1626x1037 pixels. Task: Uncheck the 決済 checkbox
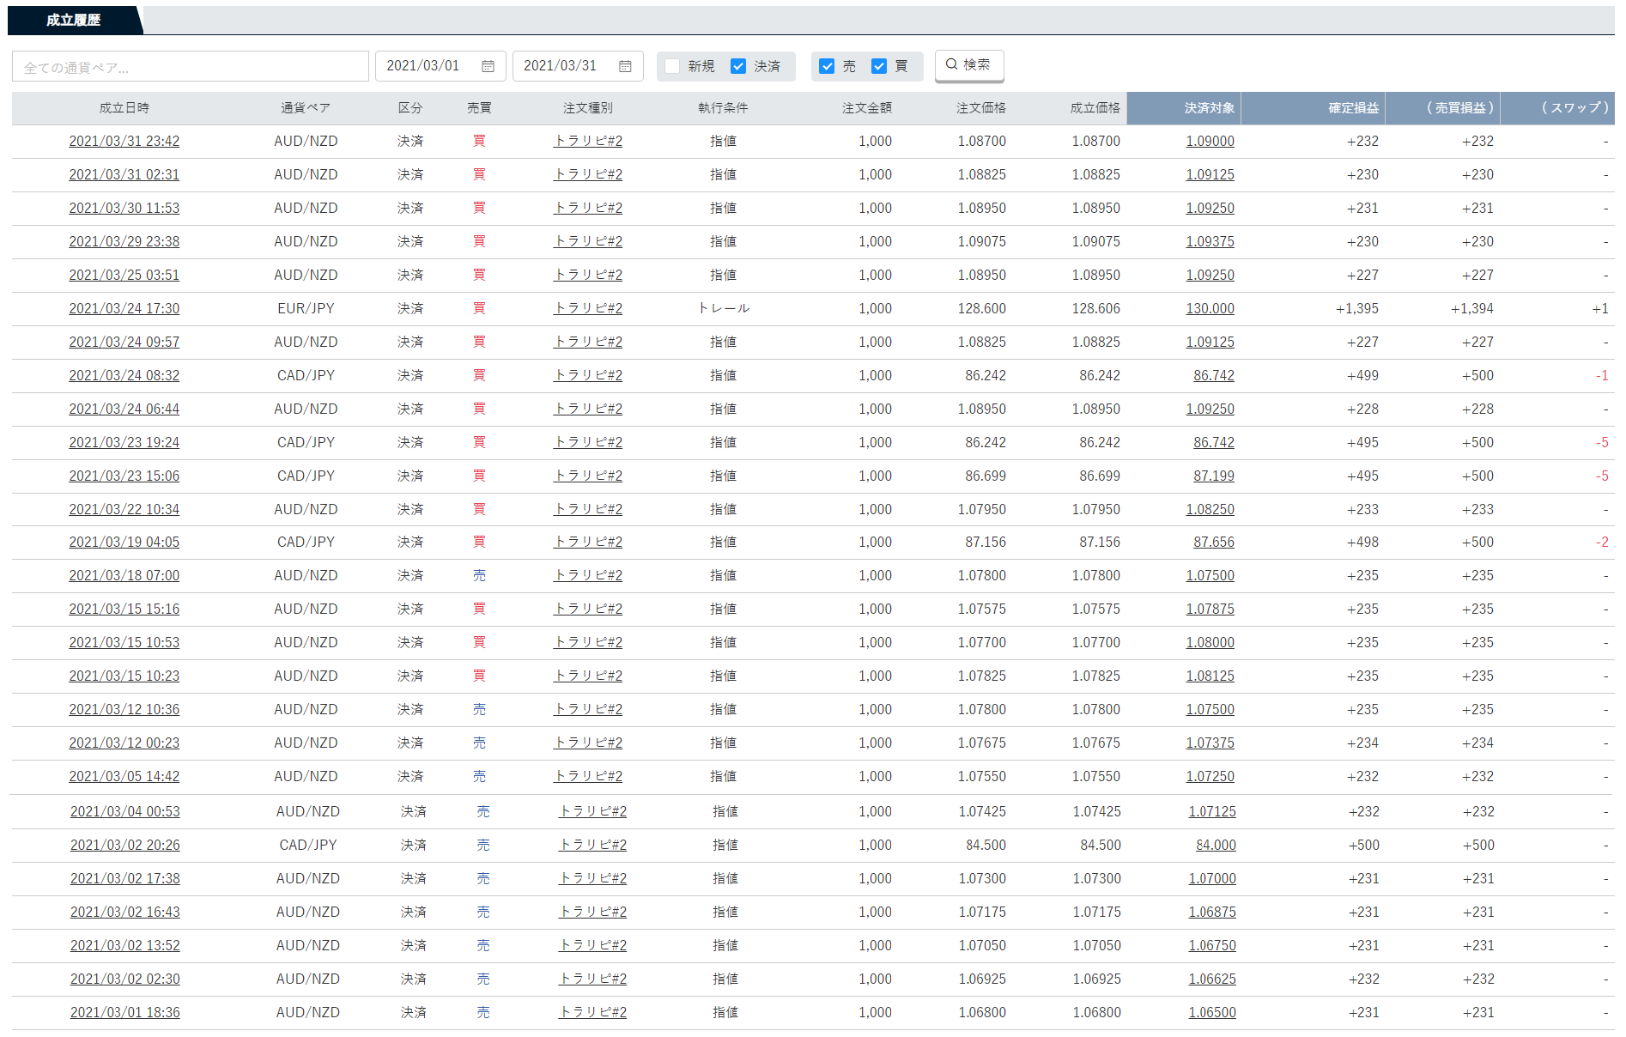coord(738,66)
